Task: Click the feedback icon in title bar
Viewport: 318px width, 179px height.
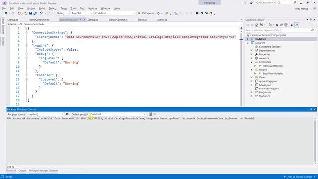Action: pos(252,2)
